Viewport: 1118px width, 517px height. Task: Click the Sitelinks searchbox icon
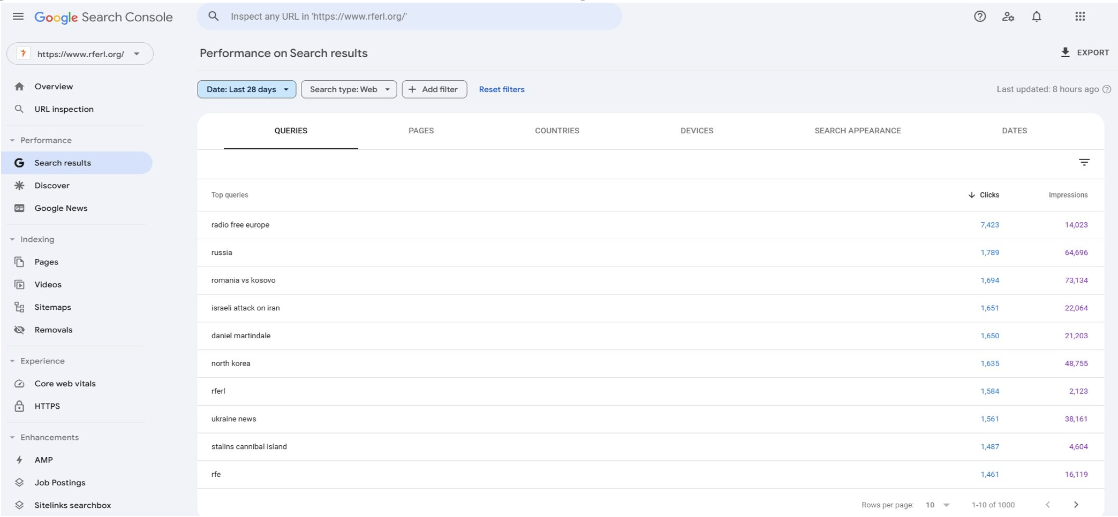[19, 505]
